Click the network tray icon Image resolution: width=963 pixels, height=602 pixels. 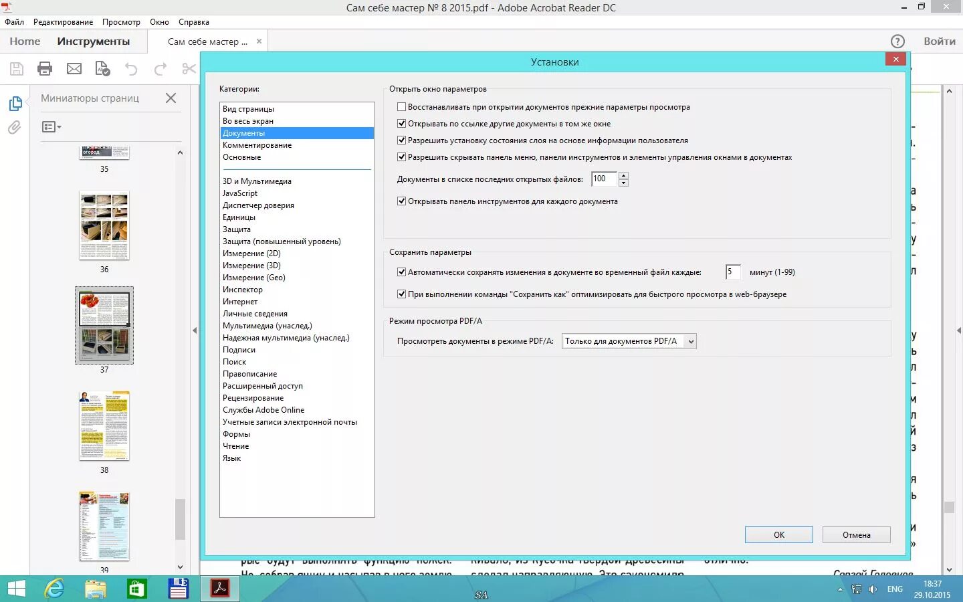click(857, 589)
